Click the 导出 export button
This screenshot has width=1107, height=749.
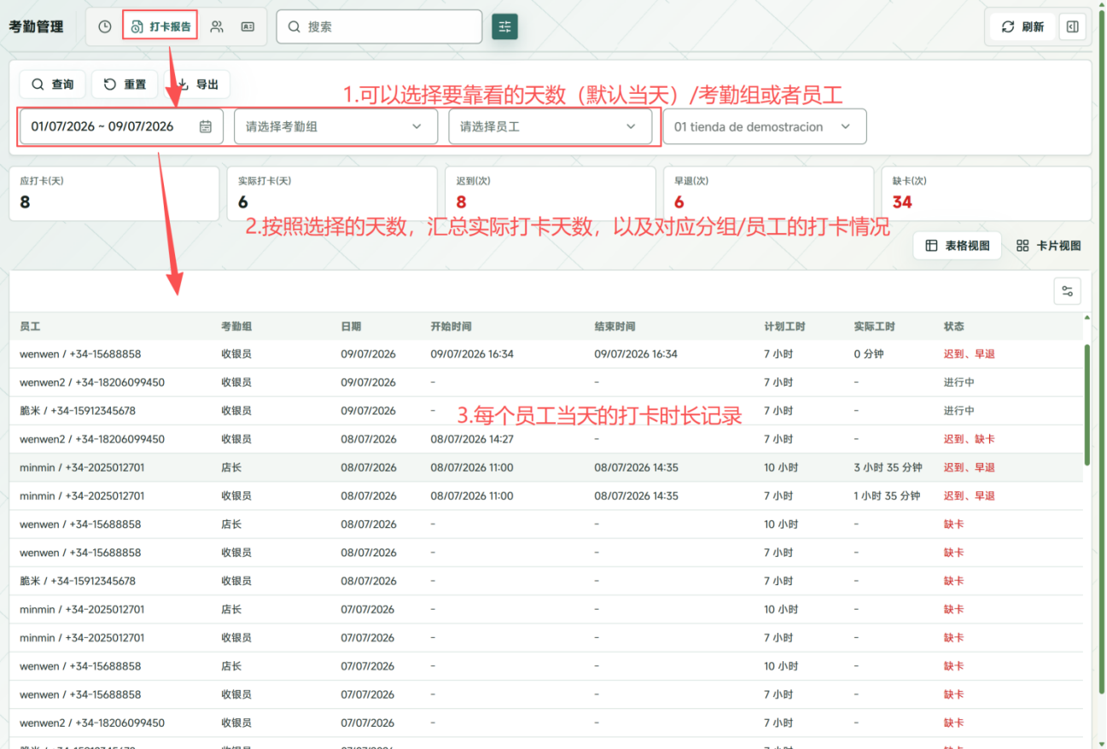pos(197,84)
